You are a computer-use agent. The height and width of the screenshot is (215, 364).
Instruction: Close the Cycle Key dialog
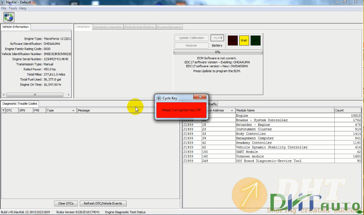[x=200, y=97]
